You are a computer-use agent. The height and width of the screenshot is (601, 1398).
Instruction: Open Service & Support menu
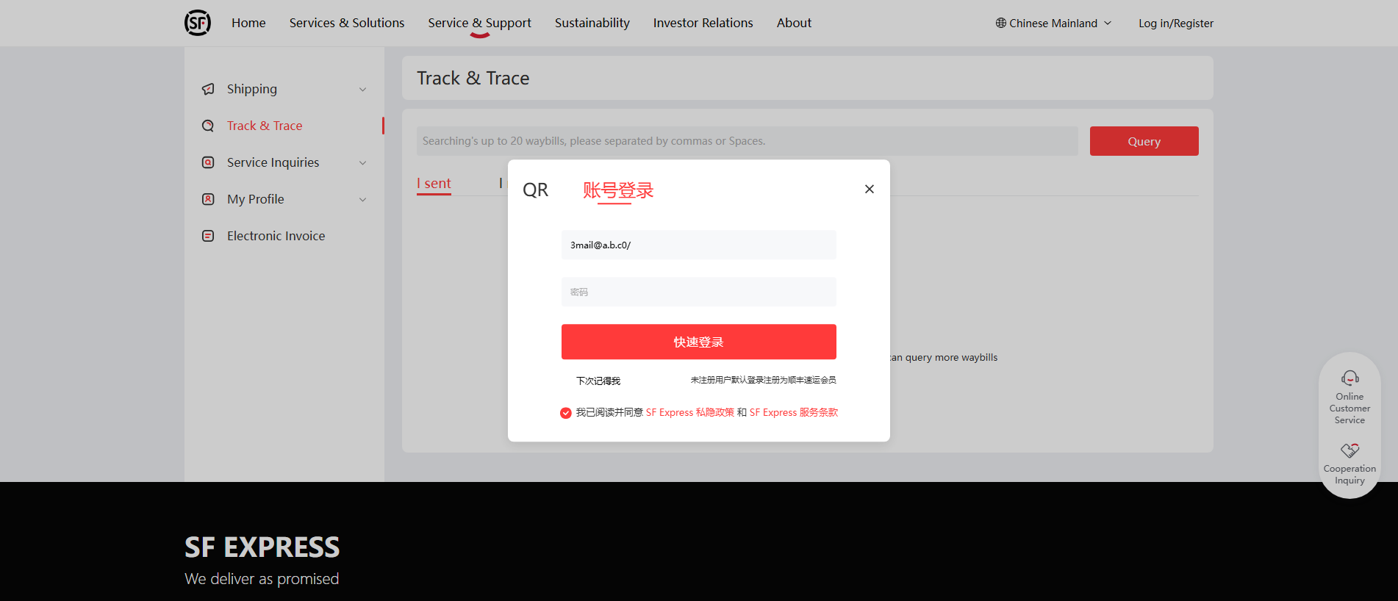(479, 23)
